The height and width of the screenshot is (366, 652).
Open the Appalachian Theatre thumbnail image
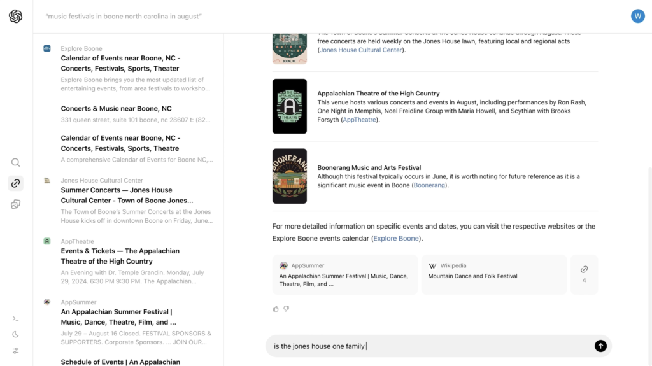290,106
